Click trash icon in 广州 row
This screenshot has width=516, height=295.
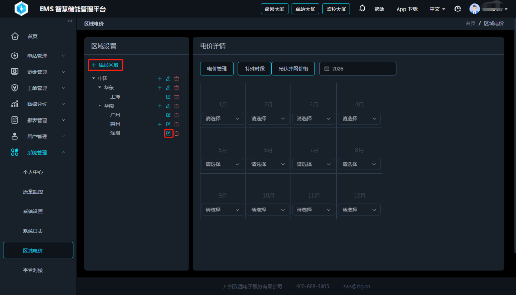tap(176, 115)
